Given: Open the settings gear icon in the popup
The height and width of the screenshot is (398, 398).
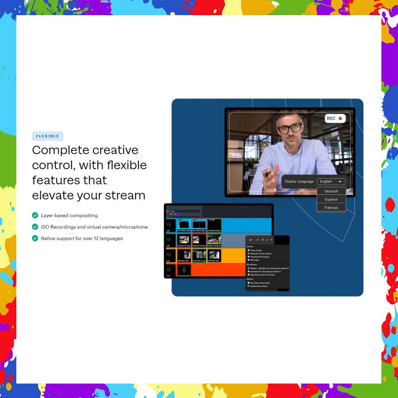Looking at the screenshot, I should (271, 240).
